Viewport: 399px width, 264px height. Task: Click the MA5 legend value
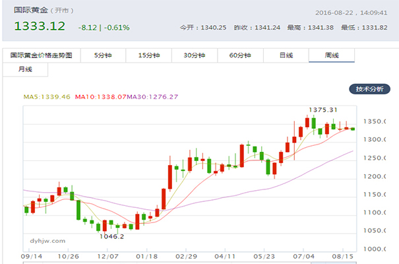click(47, 97)
